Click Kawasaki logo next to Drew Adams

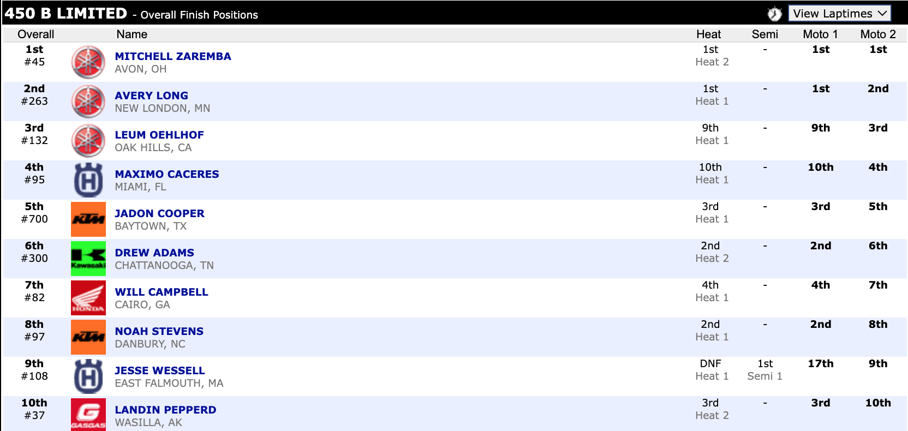88,259
